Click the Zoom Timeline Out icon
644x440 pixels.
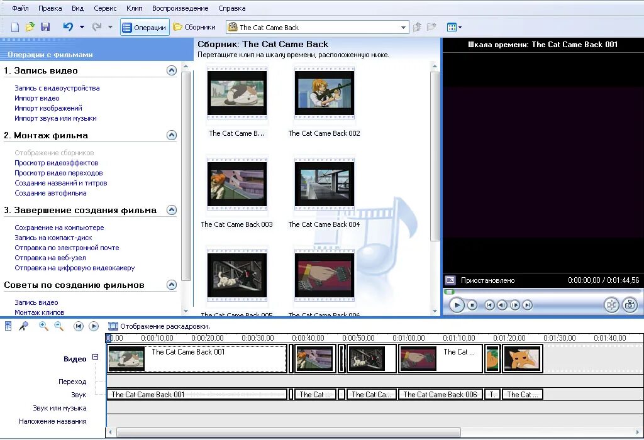coord(58,326)
